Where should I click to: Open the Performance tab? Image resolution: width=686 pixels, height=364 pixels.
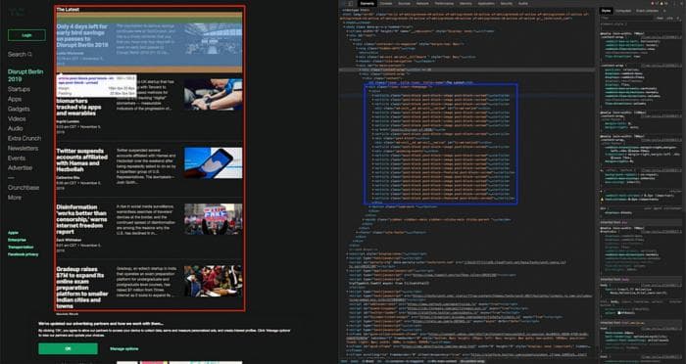pyautogui.click(x=444, y=4)
